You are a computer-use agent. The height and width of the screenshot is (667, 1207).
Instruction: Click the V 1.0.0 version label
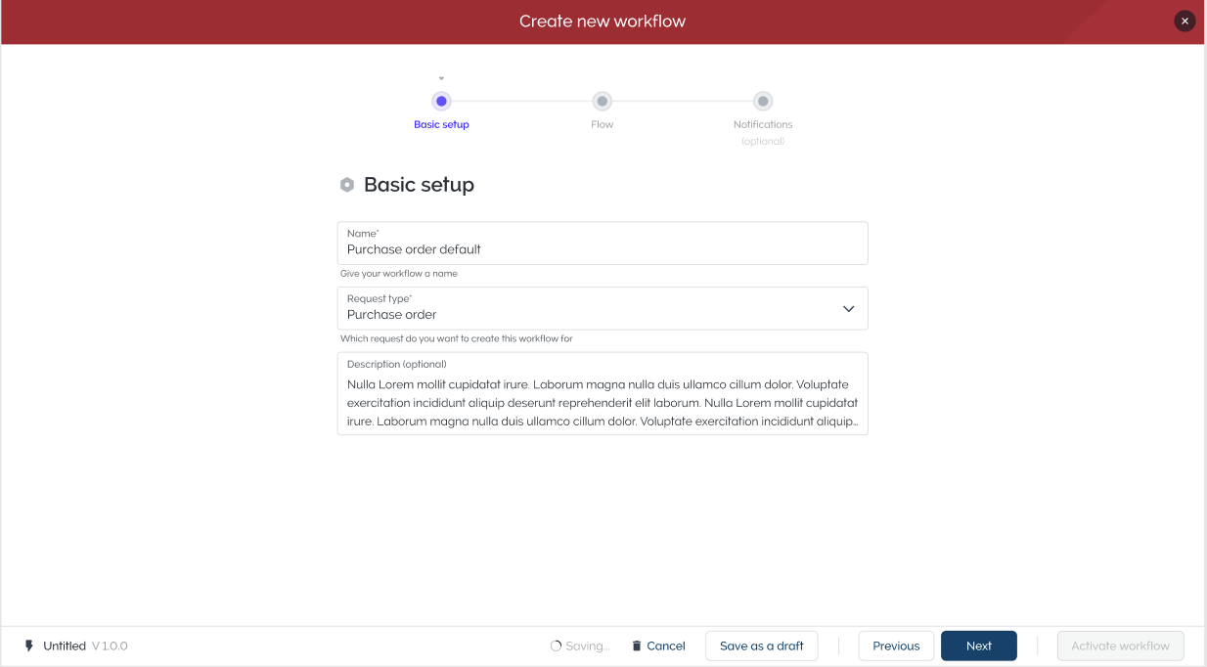110,645
